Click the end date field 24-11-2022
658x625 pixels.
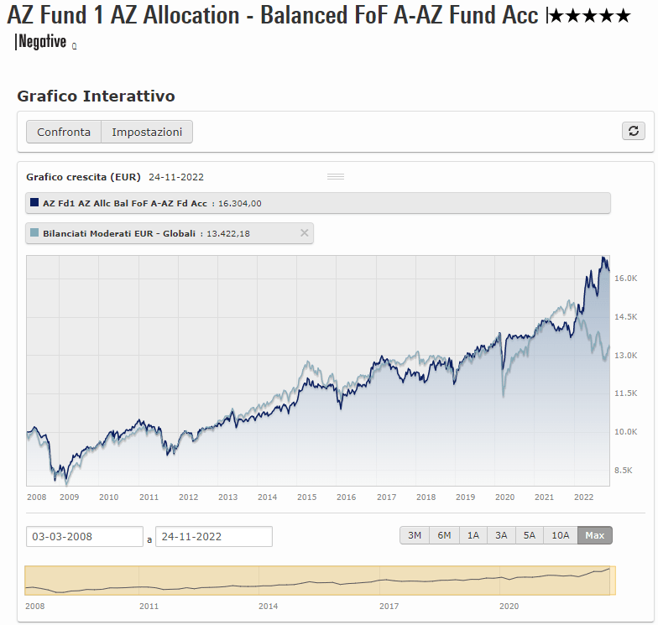pos(214,536)
